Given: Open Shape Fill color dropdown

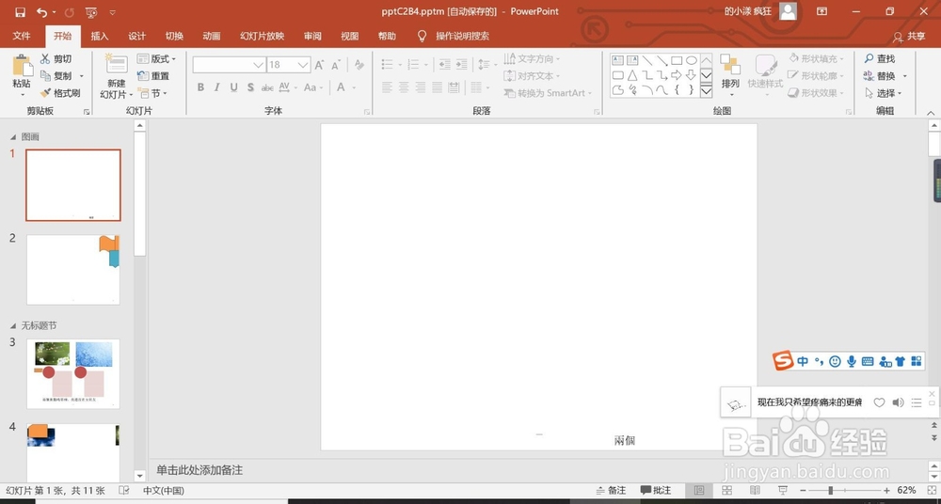Looking at the screenshot, I should (816, 59).
